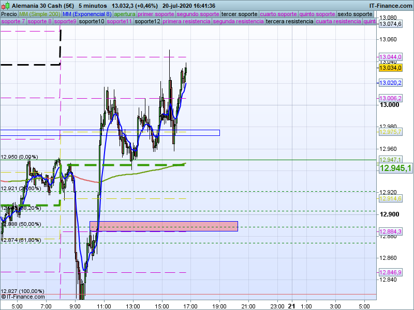The image size is (414, 310).
Task: Click the 19:00 time axis label
Action: tap(219, 306)
